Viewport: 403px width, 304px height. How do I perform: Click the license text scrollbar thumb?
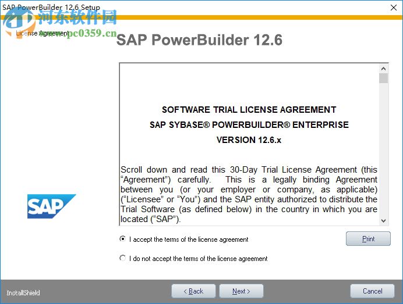point(383,78)
